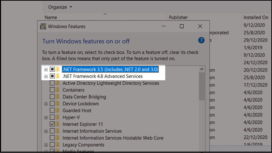Click the Legacy Components folder icon

58,144
